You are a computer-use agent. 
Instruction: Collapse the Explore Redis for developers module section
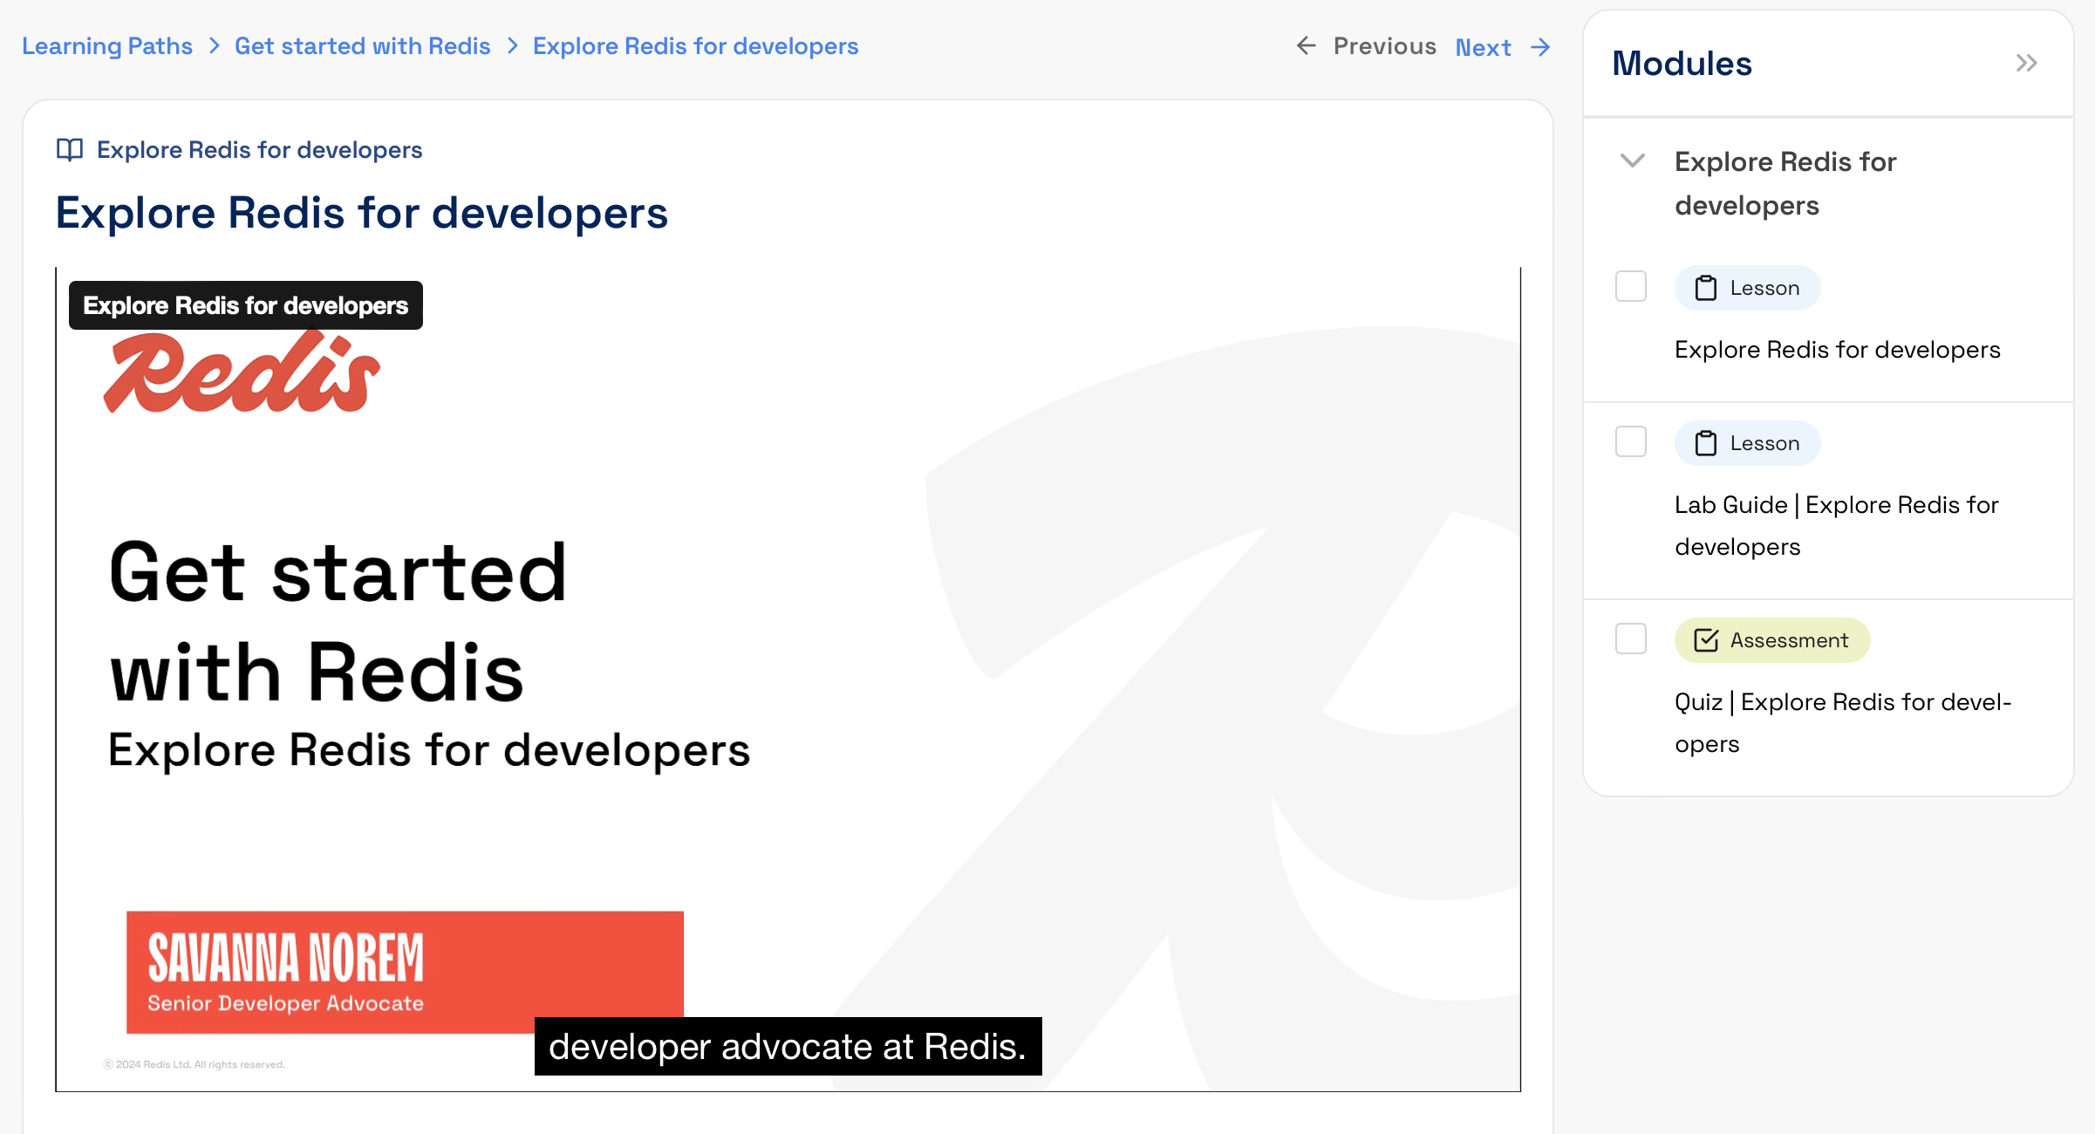(1632, 161)
